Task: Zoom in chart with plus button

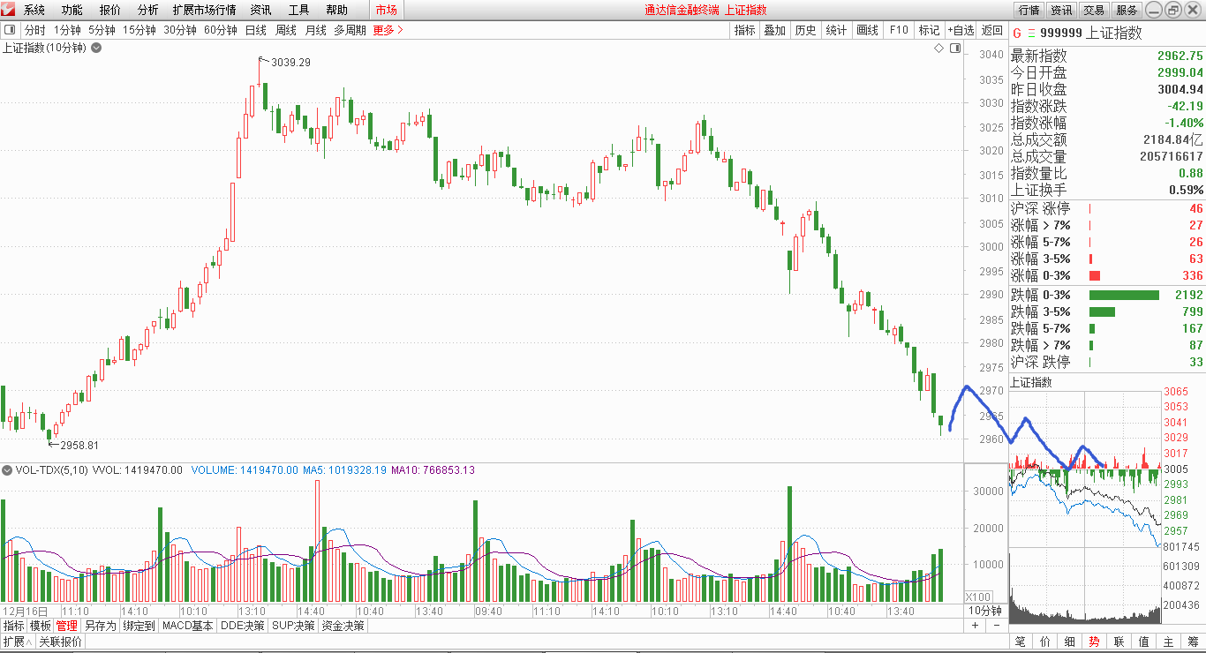Action: tap(975, 626)
